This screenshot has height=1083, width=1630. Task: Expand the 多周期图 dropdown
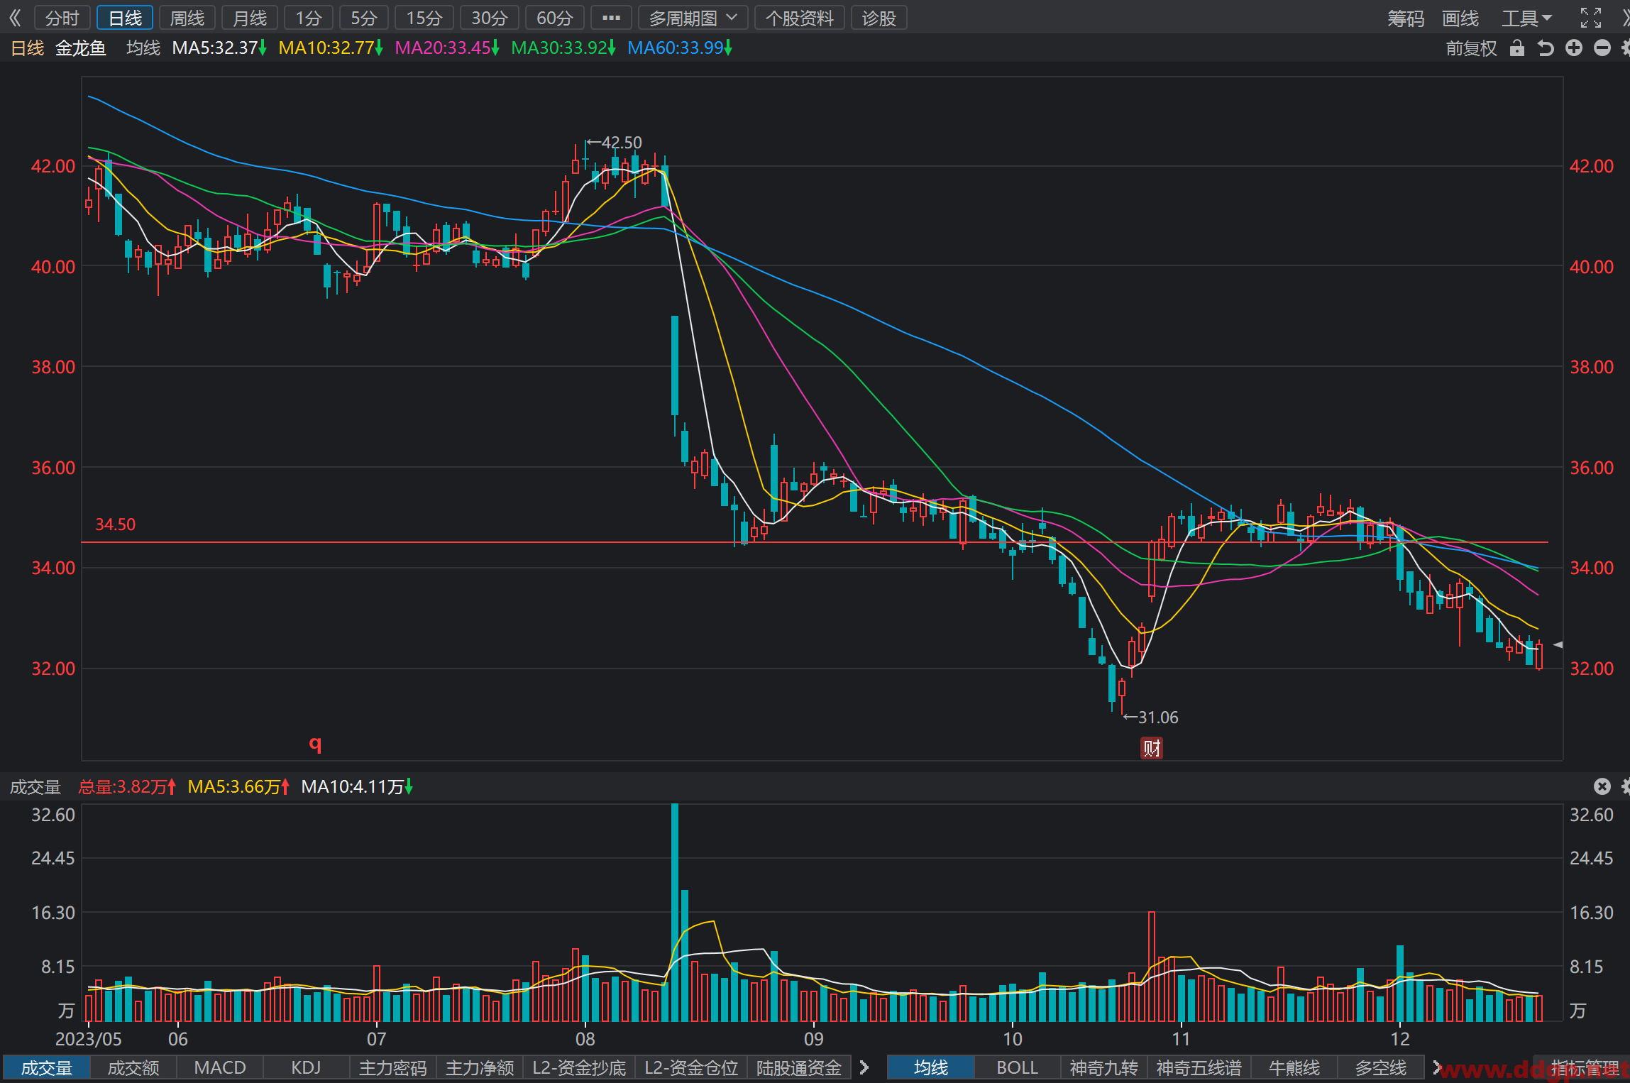[x=693, y=18]
